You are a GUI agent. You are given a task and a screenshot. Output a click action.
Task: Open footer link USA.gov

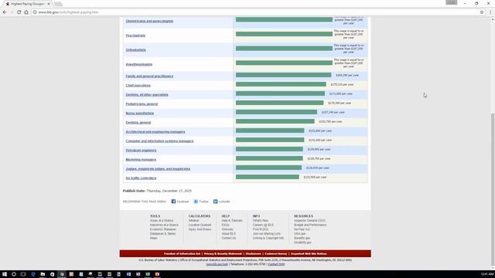click(x=299, y=234)
